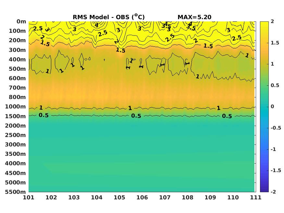Click the colorbar tick label '1.5'

(x=275, y=43)
